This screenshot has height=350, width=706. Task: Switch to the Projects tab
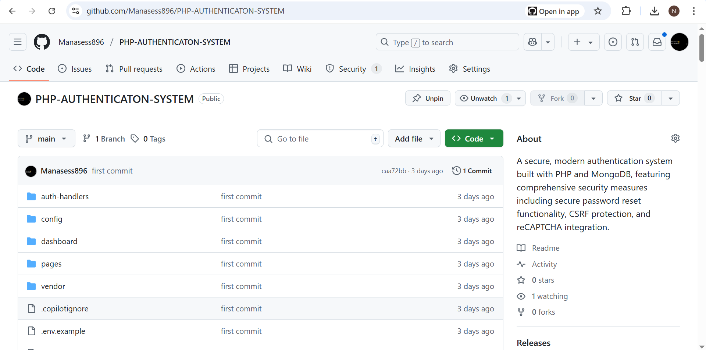[x=249, y=69]
